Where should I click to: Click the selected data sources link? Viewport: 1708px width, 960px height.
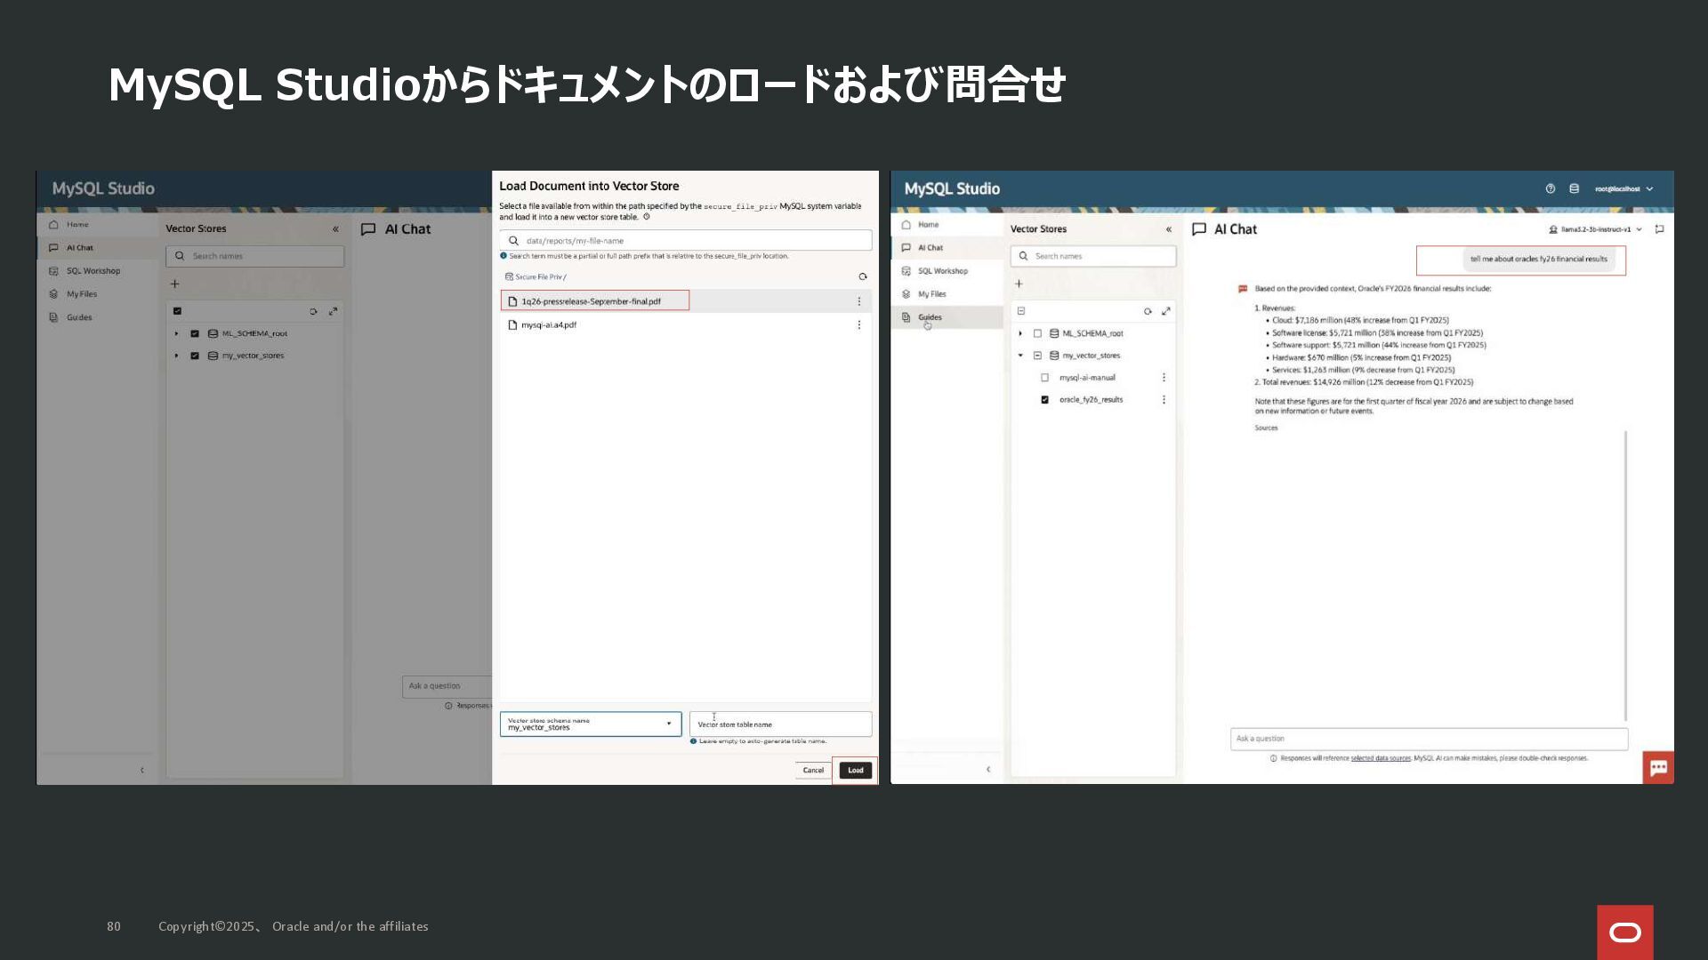(x=1381, y=758)
